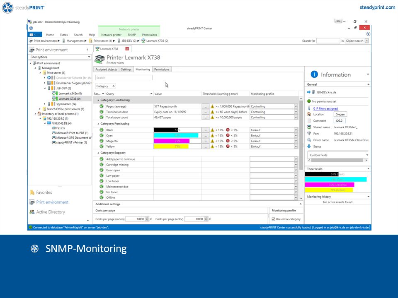Screen dimensions: 398x298
Task: Open the Home ribbon tab
Action: (50, 35)
